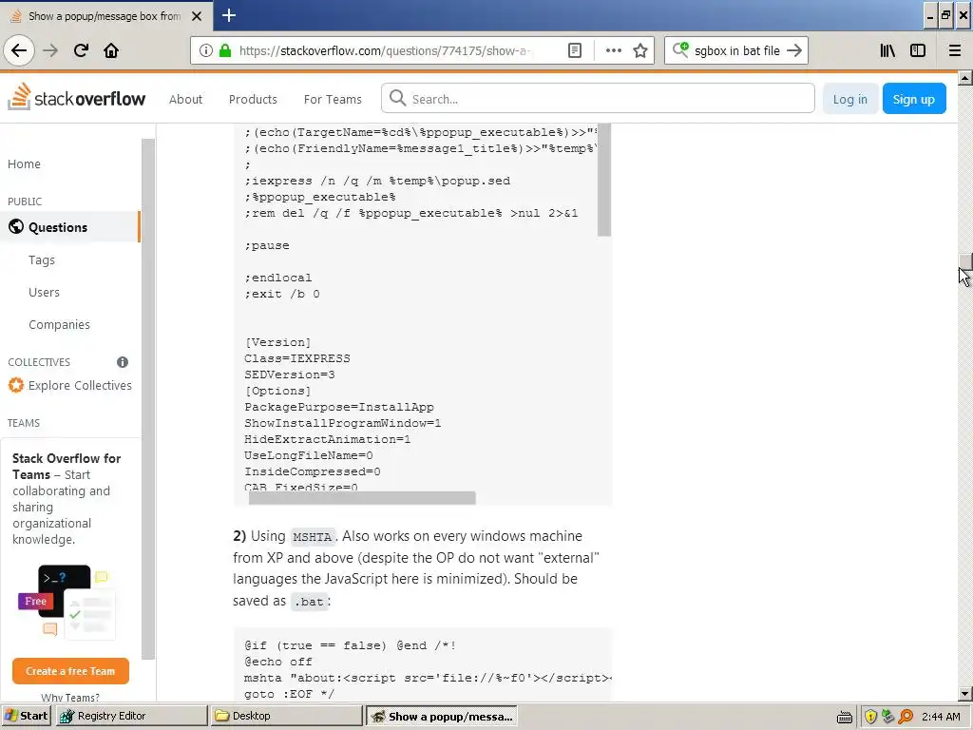
Task: Click the Explore Collectives star icon
Action: (x=16, y=386)
